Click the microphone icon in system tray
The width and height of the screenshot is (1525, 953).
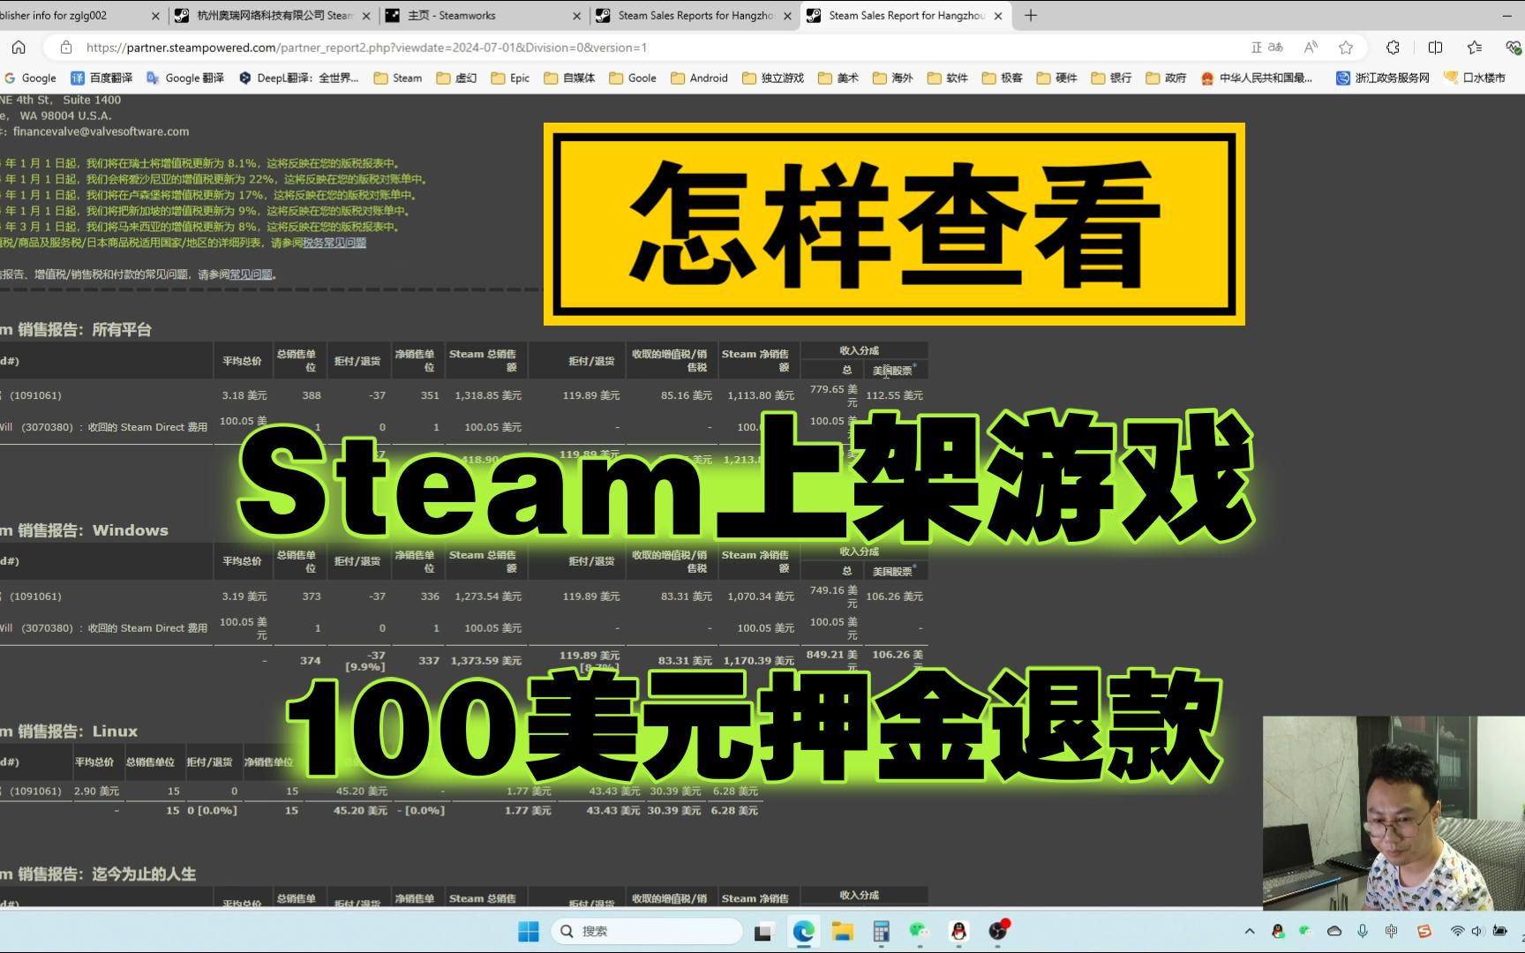(1363, 931)
